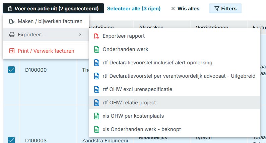Click 'Selecteer alle (3 rijen)' link
Screen dimensions: 266x143
tap(134, 8)
